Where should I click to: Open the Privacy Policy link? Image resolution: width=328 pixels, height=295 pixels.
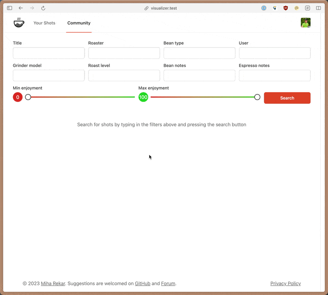click(x=285, y=284)
